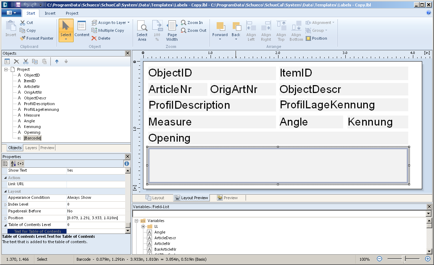Switch to the Insert ribbon tab
This screenshot has height=265, width=434.
click(50, 13)
